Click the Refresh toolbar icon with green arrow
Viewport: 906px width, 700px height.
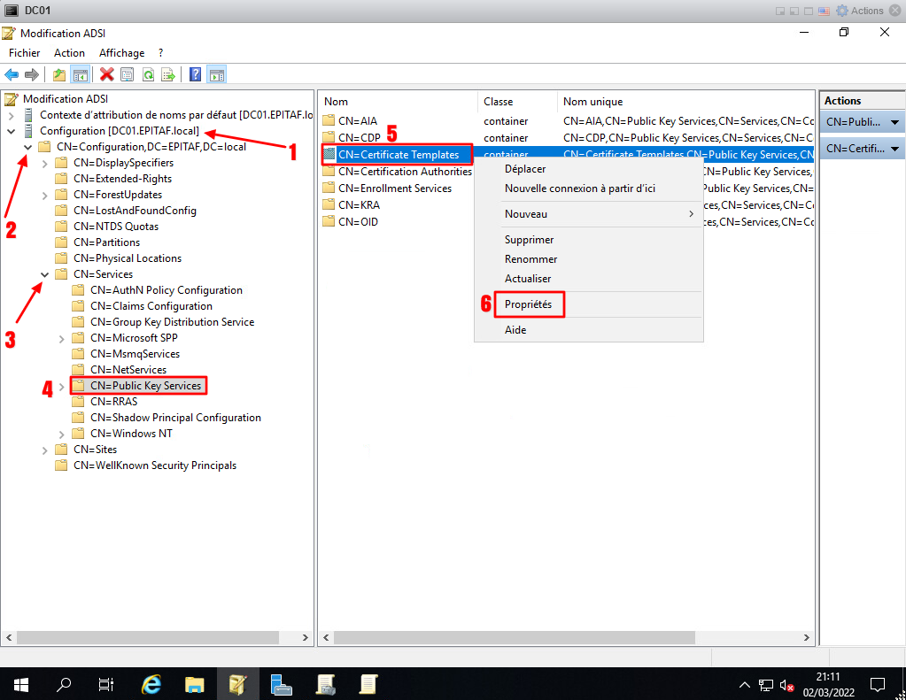147,75
